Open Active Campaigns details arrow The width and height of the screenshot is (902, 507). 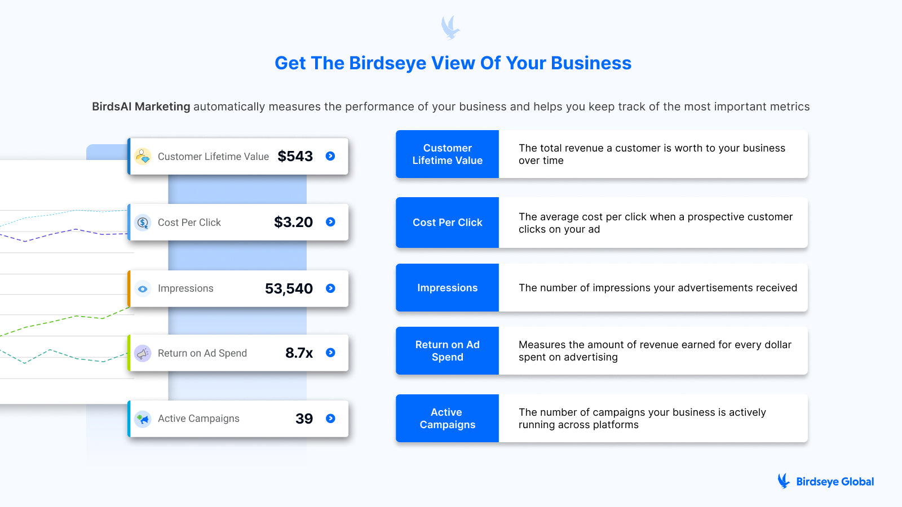(x=330, y=419)
